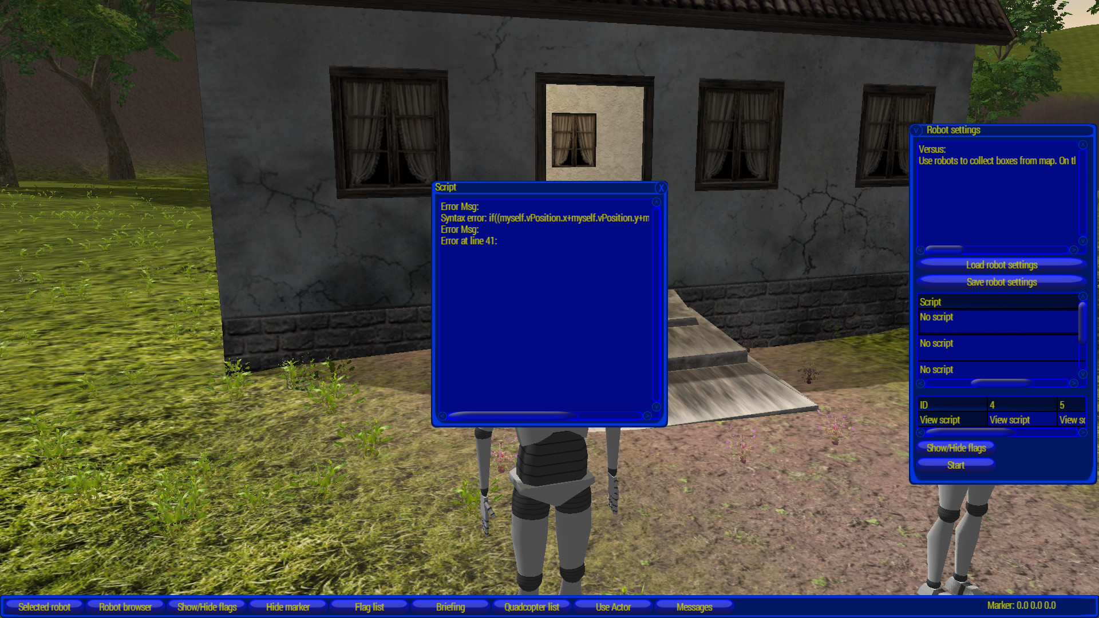Toggle Show/Hide flags in Robot settings

click(x=955, y=447)
